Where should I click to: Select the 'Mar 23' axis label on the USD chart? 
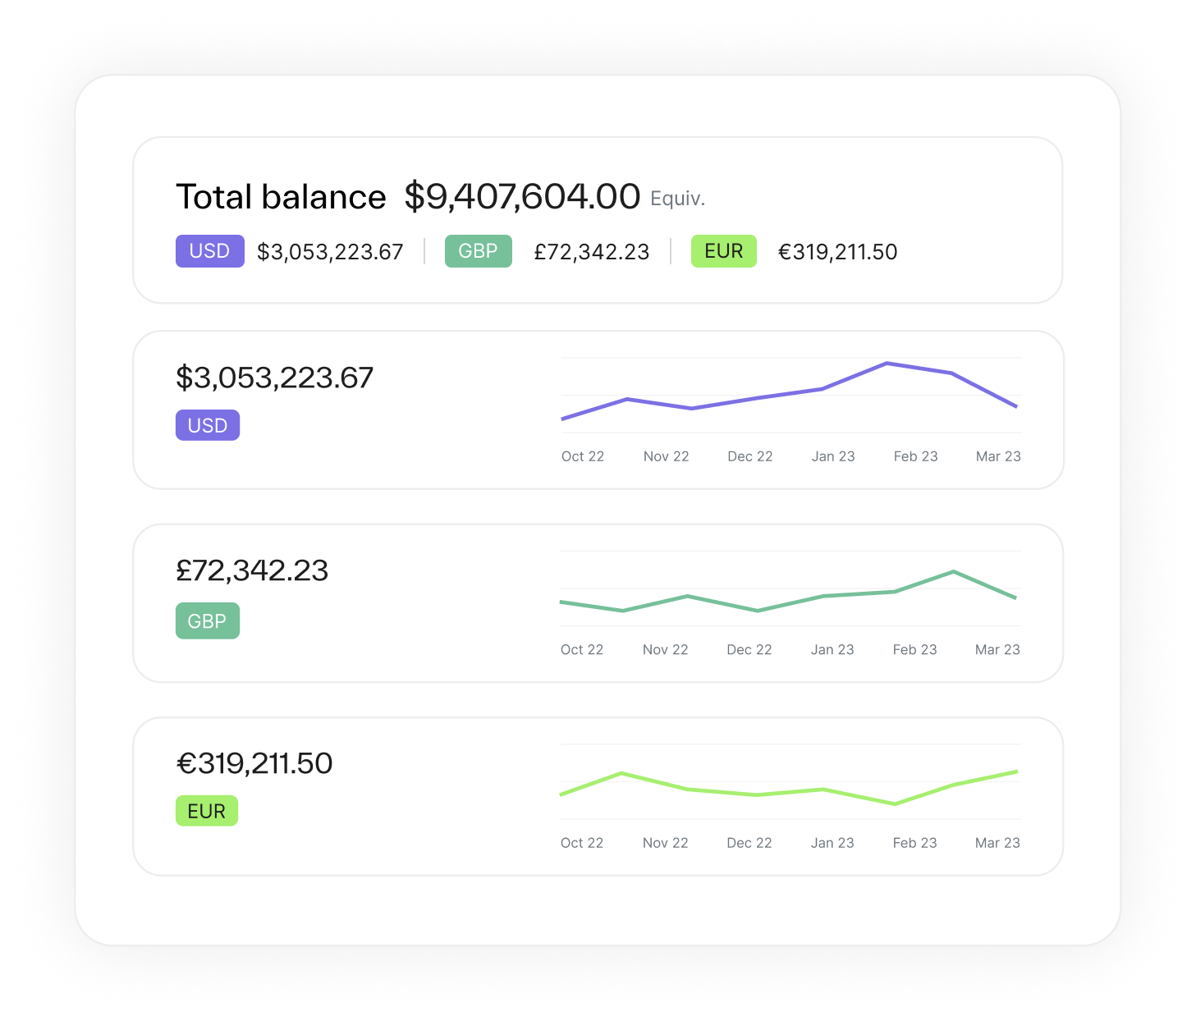click(x=998, y=456)
